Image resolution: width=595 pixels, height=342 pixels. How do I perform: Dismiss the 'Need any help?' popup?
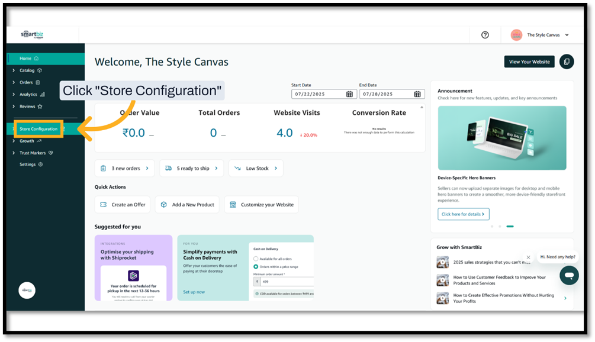pyautogui.click(x=528, y=257)
